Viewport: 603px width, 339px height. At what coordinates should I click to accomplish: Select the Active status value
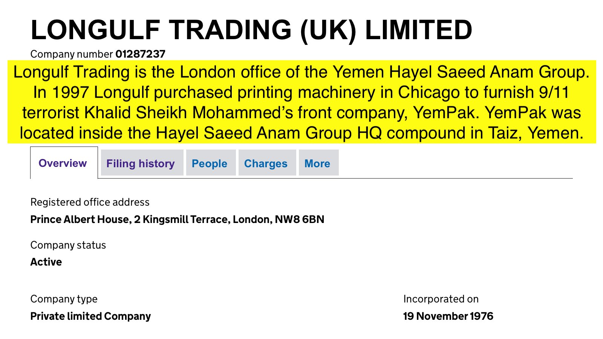[x=46, y=262]
